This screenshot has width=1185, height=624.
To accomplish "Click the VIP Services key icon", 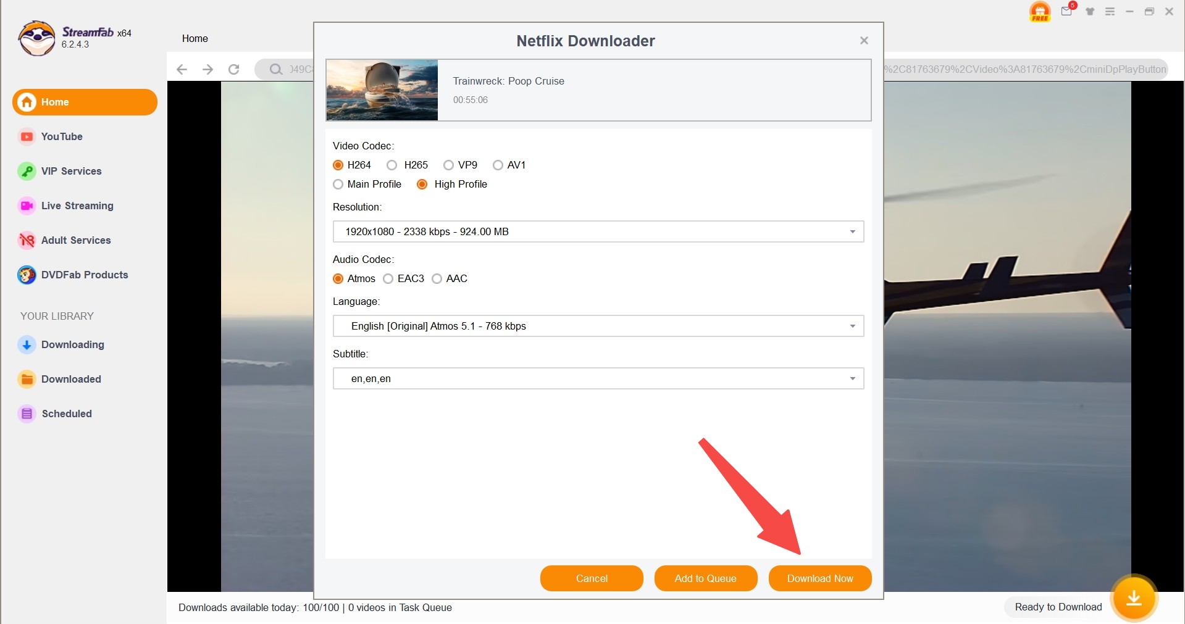I will tap(27, 171).
